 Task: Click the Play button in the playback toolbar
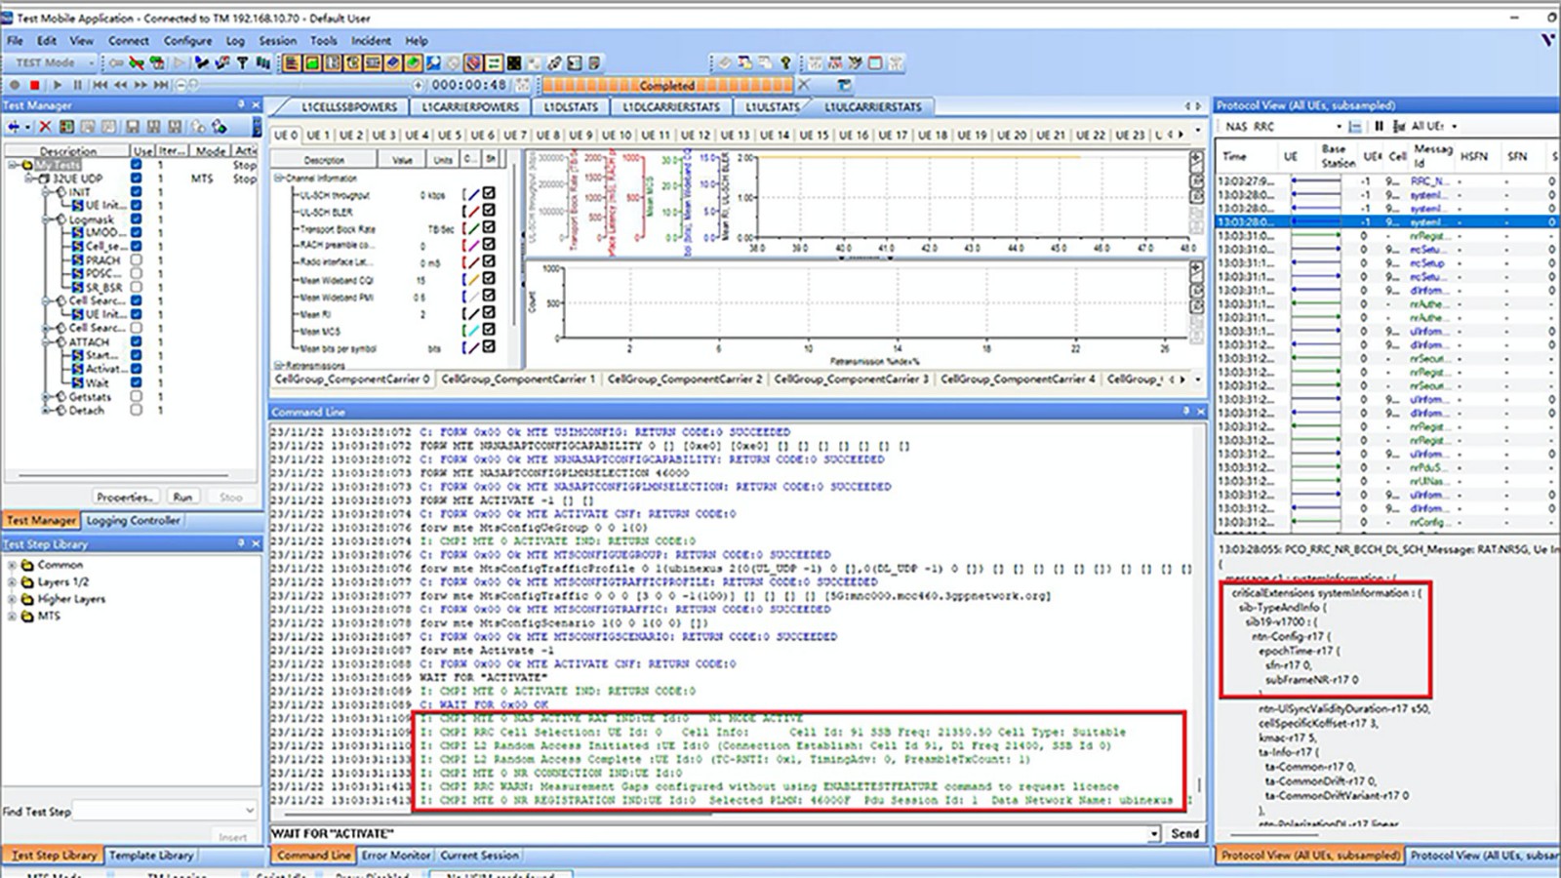point(57,85)
